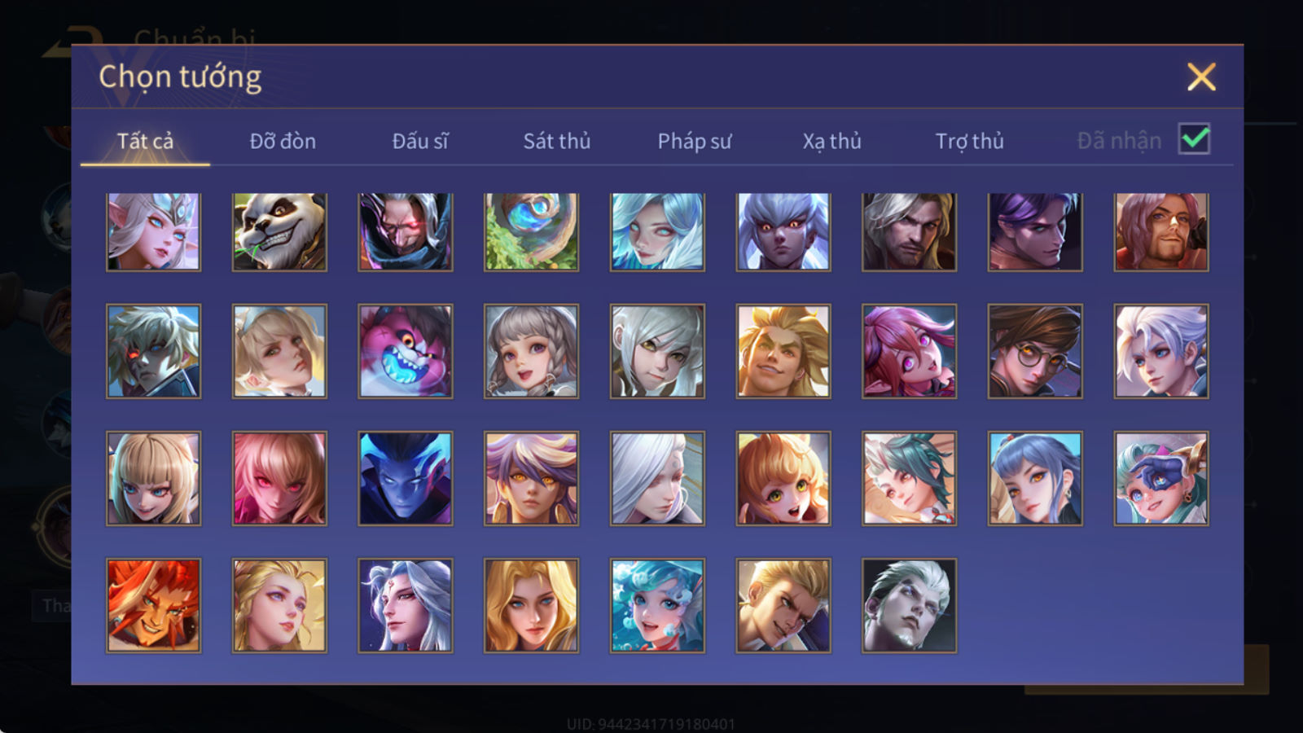Select the teal-haired mermaid girl portrait
The width and height of the screenshot is (1303, 733).
(657, 605)
